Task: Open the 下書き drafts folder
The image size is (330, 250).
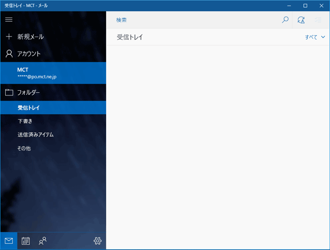Action: point(53,121)
